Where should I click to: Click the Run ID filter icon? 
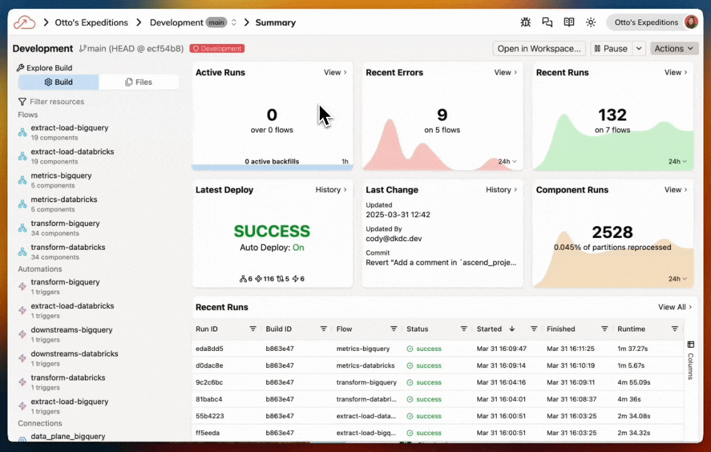pyautogui.click(x=253, y=329)
